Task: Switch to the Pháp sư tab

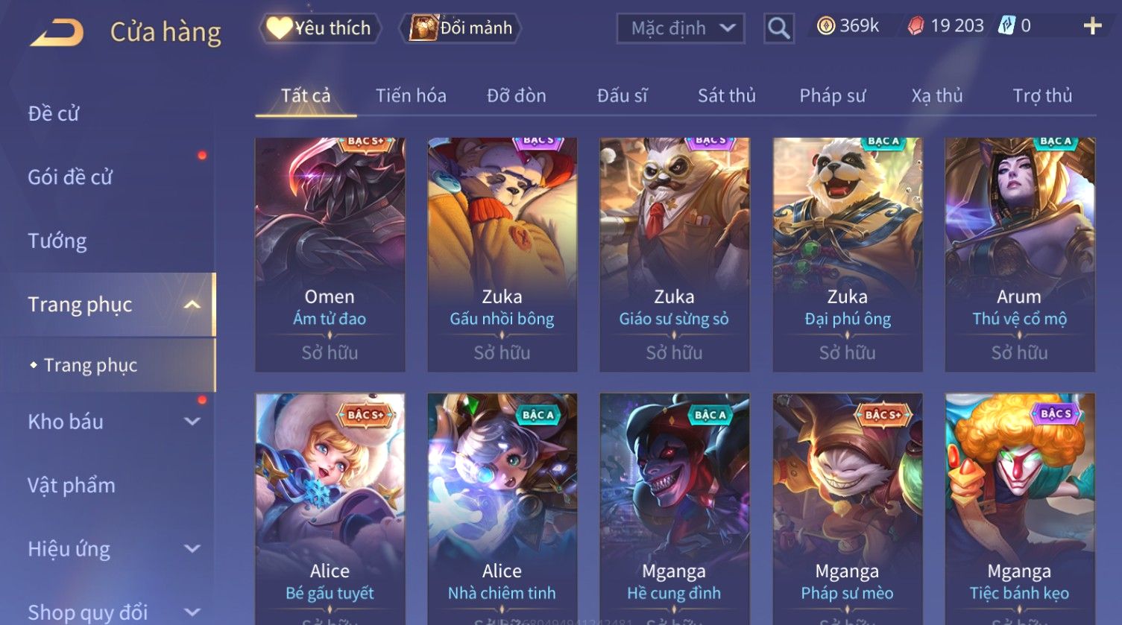Action: tap(832, 95)
